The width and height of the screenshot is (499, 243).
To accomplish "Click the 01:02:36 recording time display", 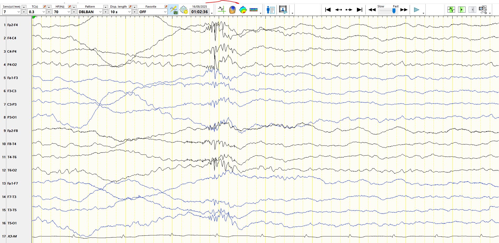I will [x=200, y=12].
